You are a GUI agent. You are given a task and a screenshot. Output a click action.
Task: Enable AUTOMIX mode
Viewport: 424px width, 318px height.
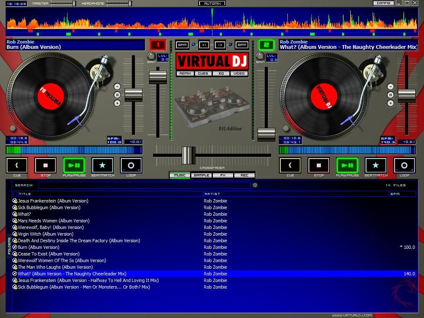coord(212,3)
